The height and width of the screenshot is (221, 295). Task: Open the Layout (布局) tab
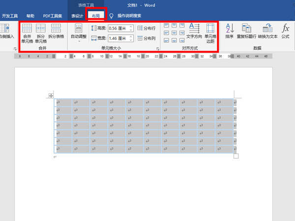point(96,16)
